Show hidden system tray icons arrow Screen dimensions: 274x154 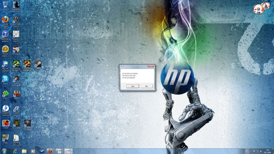250,151
